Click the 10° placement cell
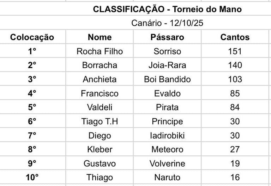This screenshot has height=186, width=271. 32,177
